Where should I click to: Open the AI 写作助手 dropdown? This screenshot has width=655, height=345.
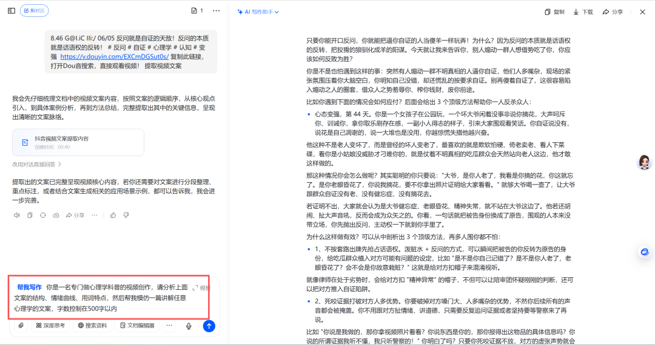click(259, 11)
